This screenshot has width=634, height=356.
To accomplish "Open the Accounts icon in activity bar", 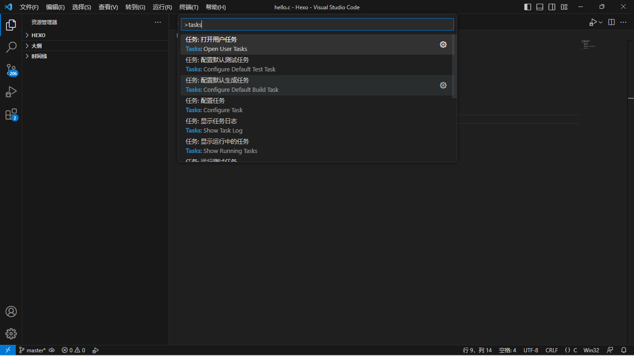I will [x=11, y=311].
